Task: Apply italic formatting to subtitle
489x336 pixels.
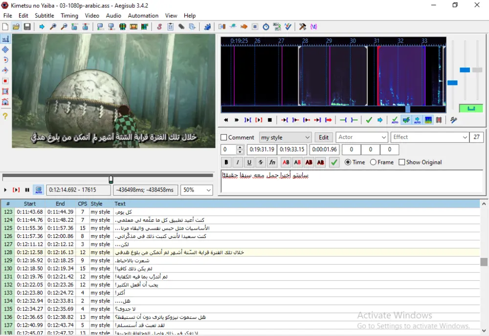Action: click(238, 162)
